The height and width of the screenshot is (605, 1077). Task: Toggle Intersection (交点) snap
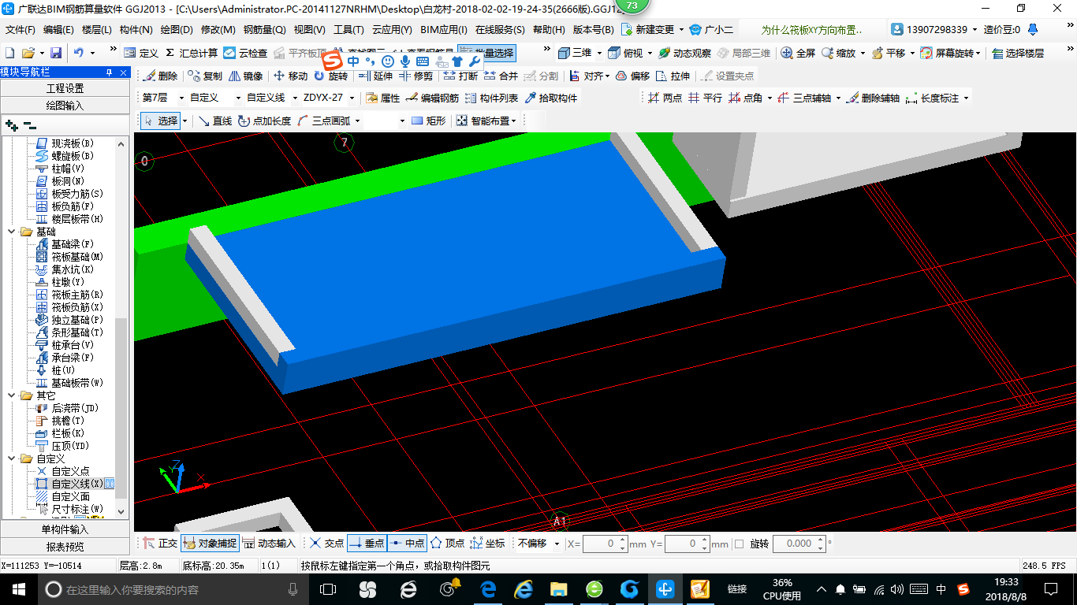(326, 544)
